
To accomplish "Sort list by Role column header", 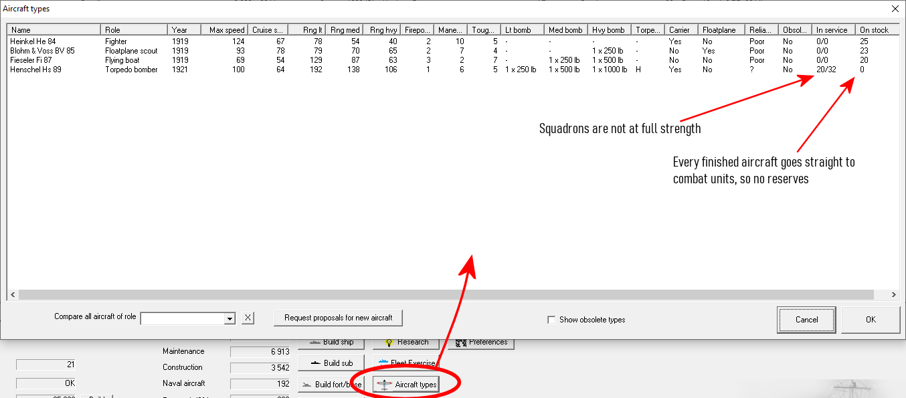I will coord(134,30).
